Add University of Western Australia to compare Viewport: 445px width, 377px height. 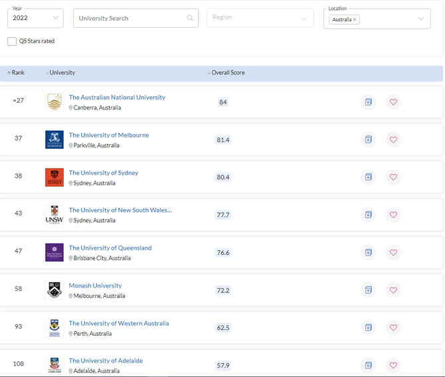368,328
